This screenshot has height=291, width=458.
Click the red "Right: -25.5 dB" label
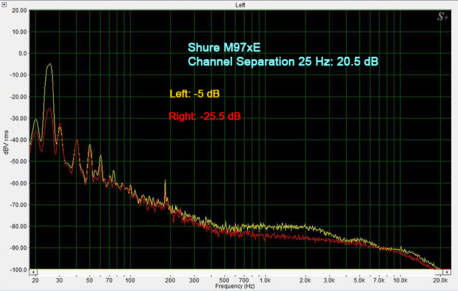[x=208, y=117]
